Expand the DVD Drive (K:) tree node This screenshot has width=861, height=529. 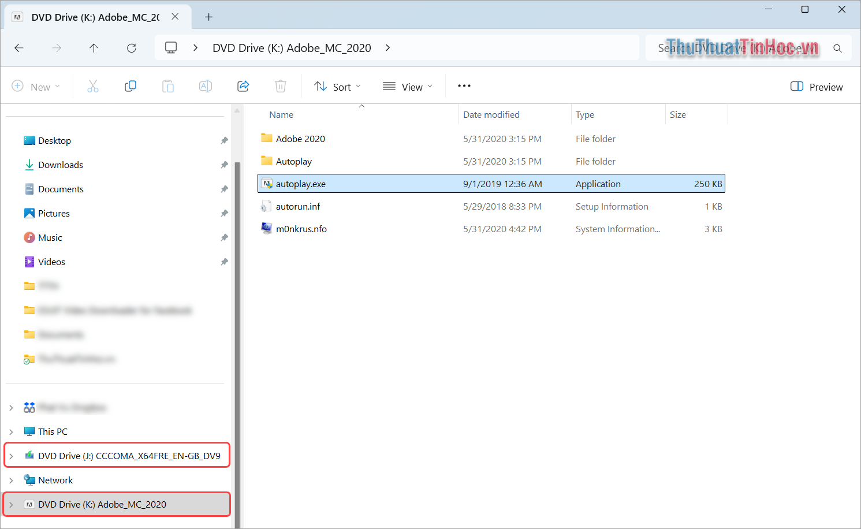[11, 504]
